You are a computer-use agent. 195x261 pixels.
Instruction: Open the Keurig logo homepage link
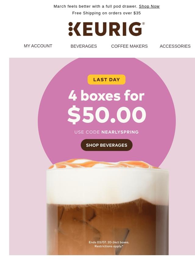click(x=107, y=29)
